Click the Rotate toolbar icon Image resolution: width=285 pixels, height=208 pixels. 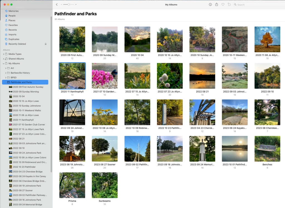229,4
